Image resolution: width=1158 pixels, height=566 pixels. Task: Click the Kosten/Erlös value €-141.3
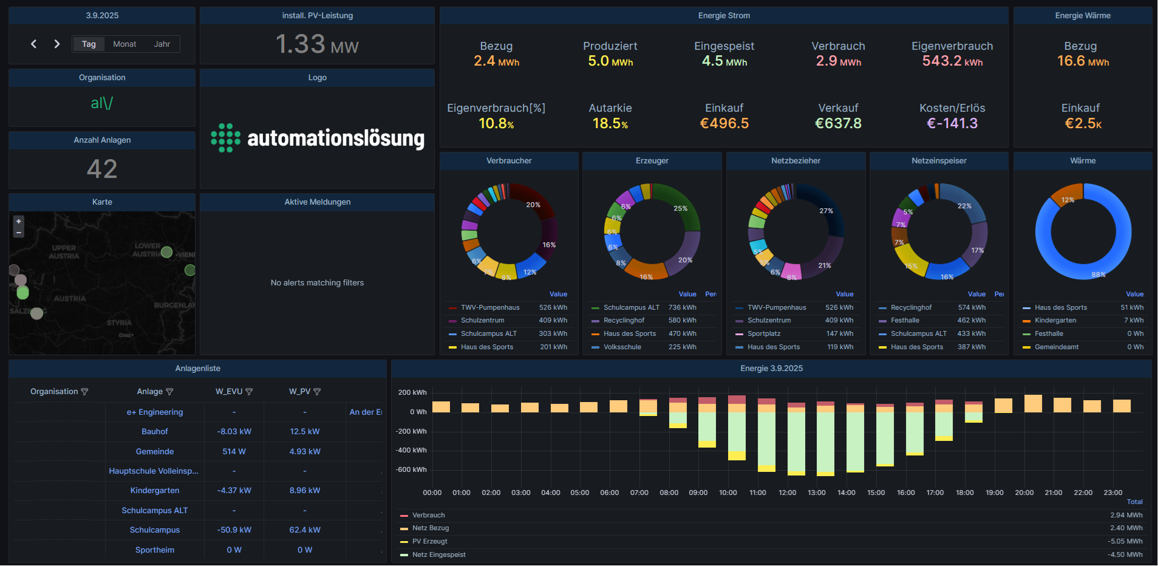(952, 123)
